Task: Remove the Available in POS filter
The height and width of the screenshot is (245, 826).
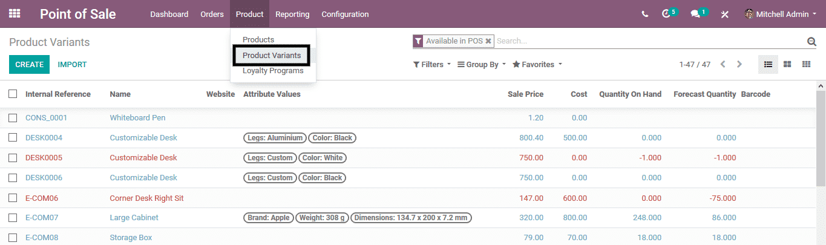Action: pos(489,41)
